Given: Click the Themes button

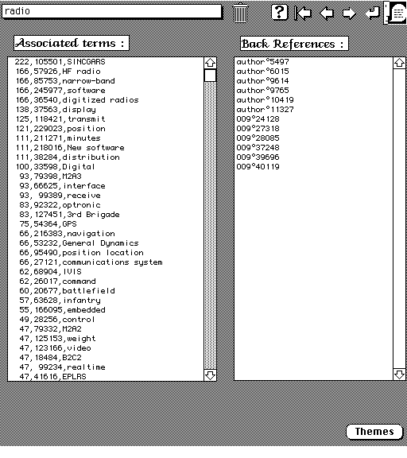Looking at the screenshot, I should [x=374, y=432].
